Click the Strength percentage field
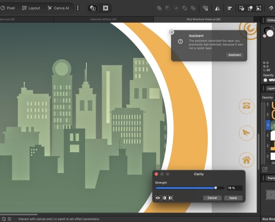Screen dimensions: 275x222 coord(234,188)
